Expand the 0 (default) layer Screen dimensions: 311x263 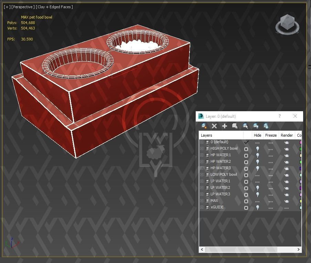pyautogui.click(x=202, y=142)
